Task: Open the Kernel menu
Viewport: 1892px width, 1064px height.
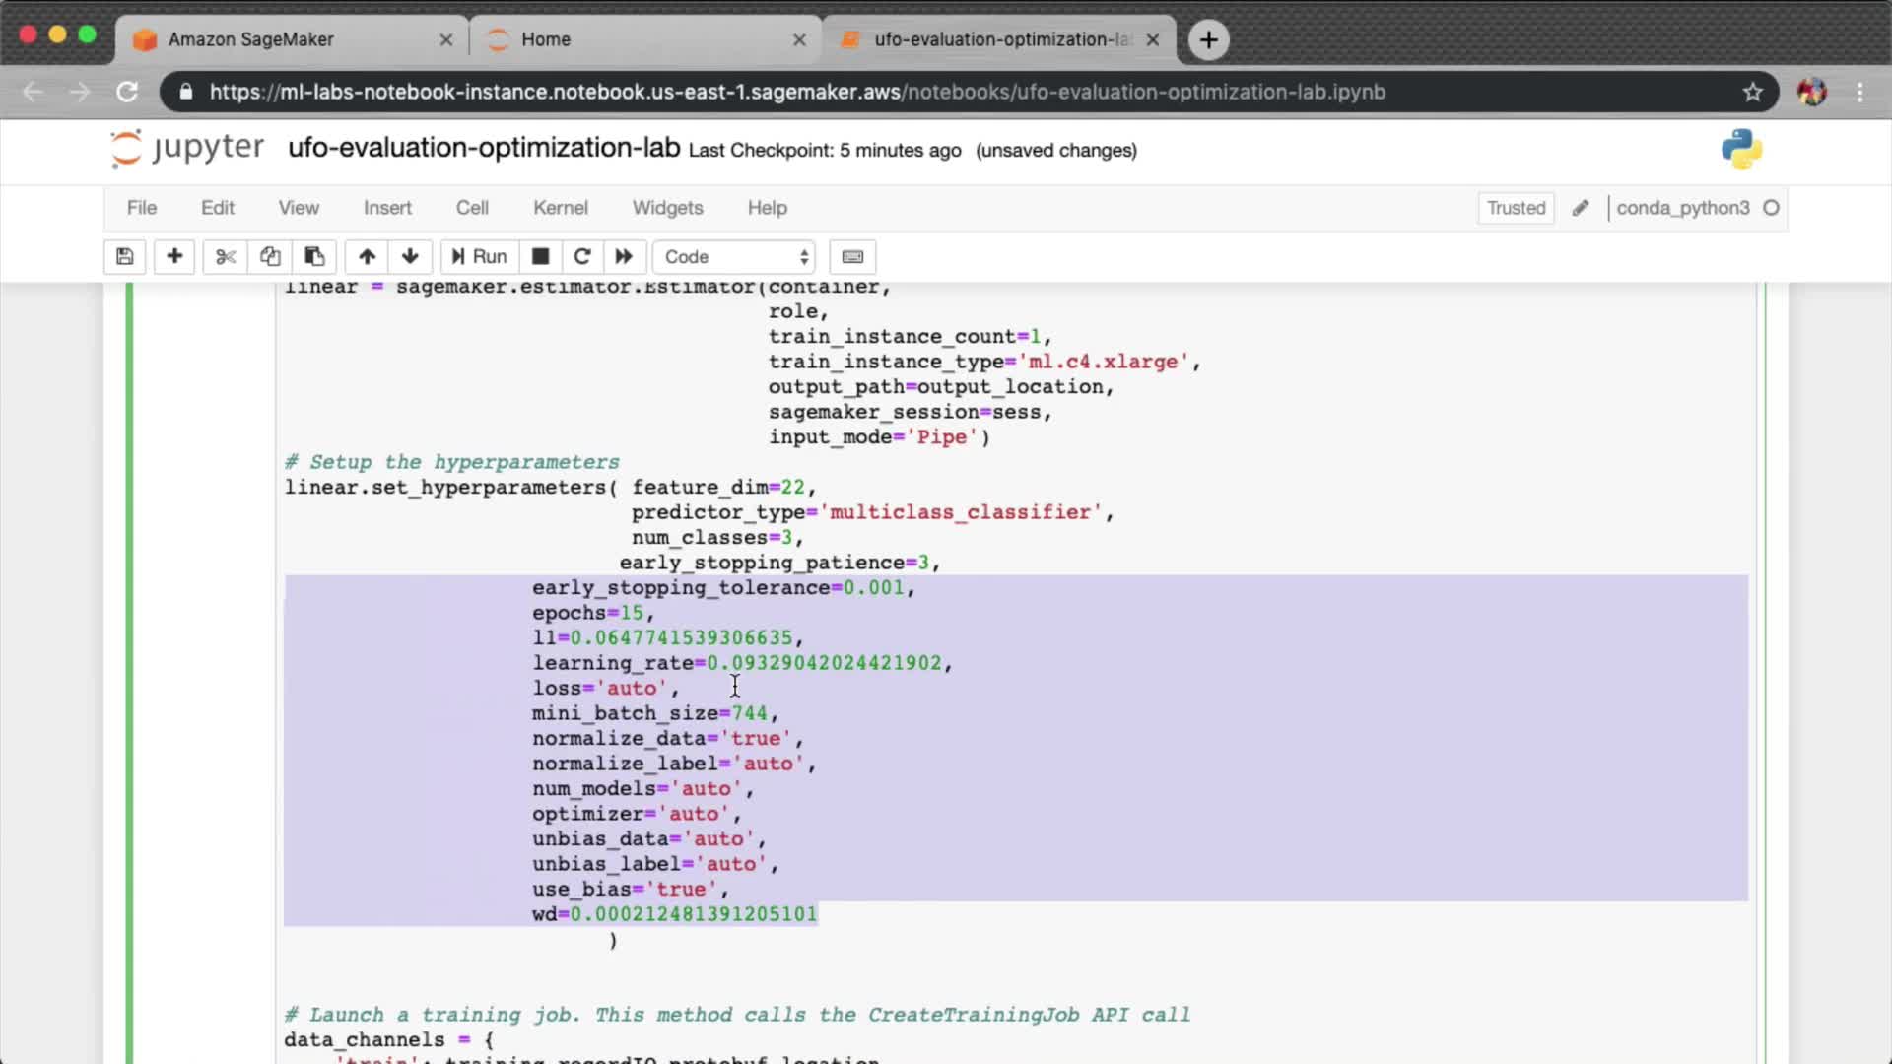Action: [560, 208]
